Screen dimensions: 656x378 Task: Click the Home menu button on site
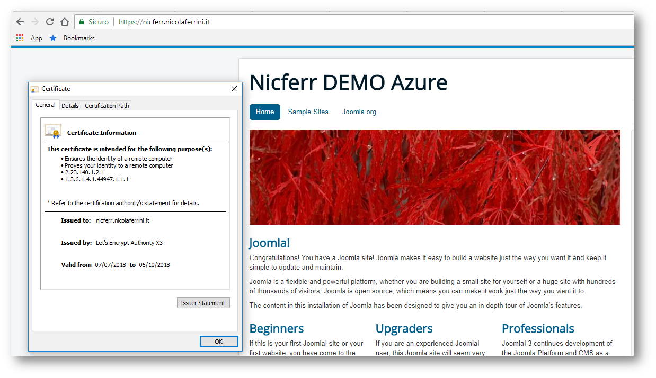point(265,112)
